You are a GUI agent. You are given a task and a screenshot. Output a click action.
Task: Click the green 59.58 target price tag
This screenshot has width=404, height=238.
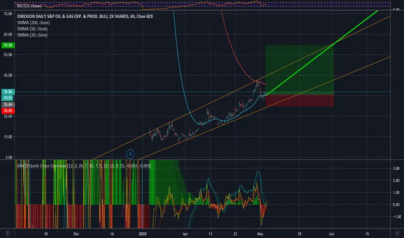8,45
